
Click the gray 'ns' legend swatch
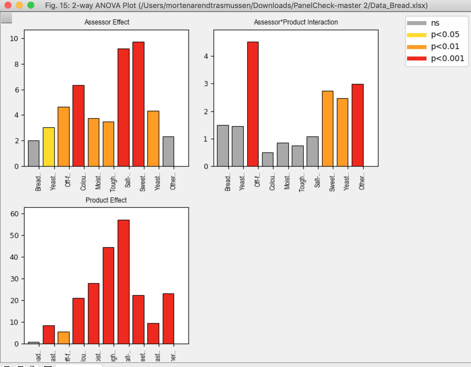pyautogui.click(x=416, y=23)
